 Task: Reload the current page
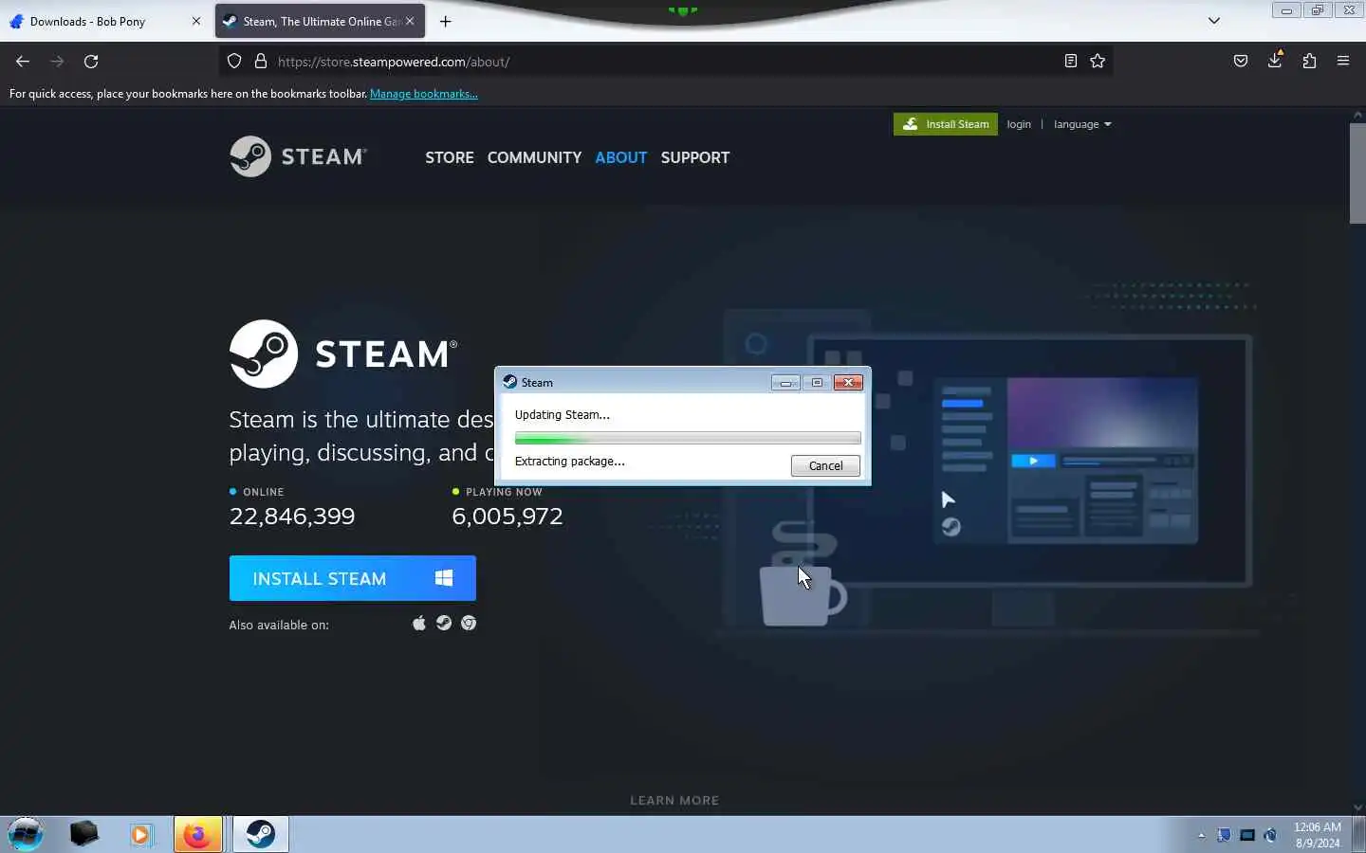tap(91, 62)
